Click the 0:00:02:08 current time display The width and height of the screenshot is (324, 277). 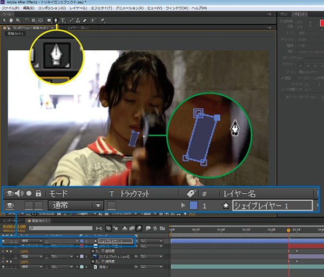point(15,227)
